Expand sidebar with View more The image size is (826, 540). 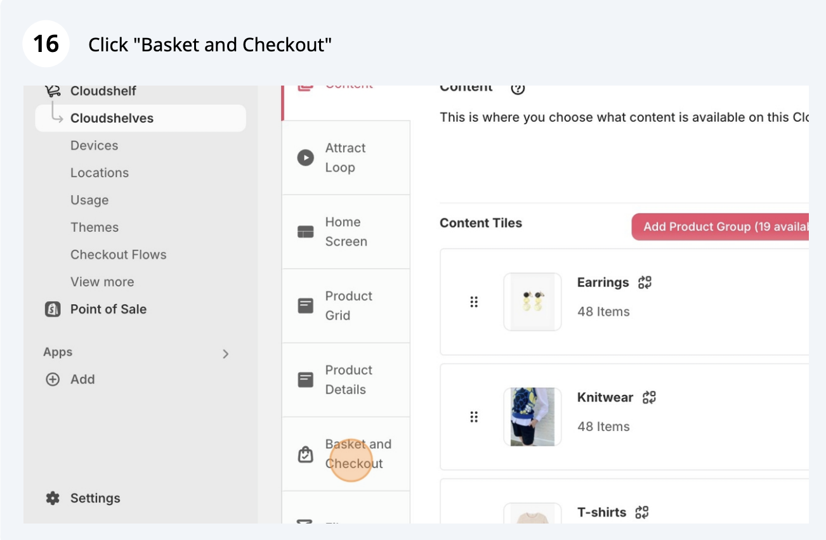[102, 282]
